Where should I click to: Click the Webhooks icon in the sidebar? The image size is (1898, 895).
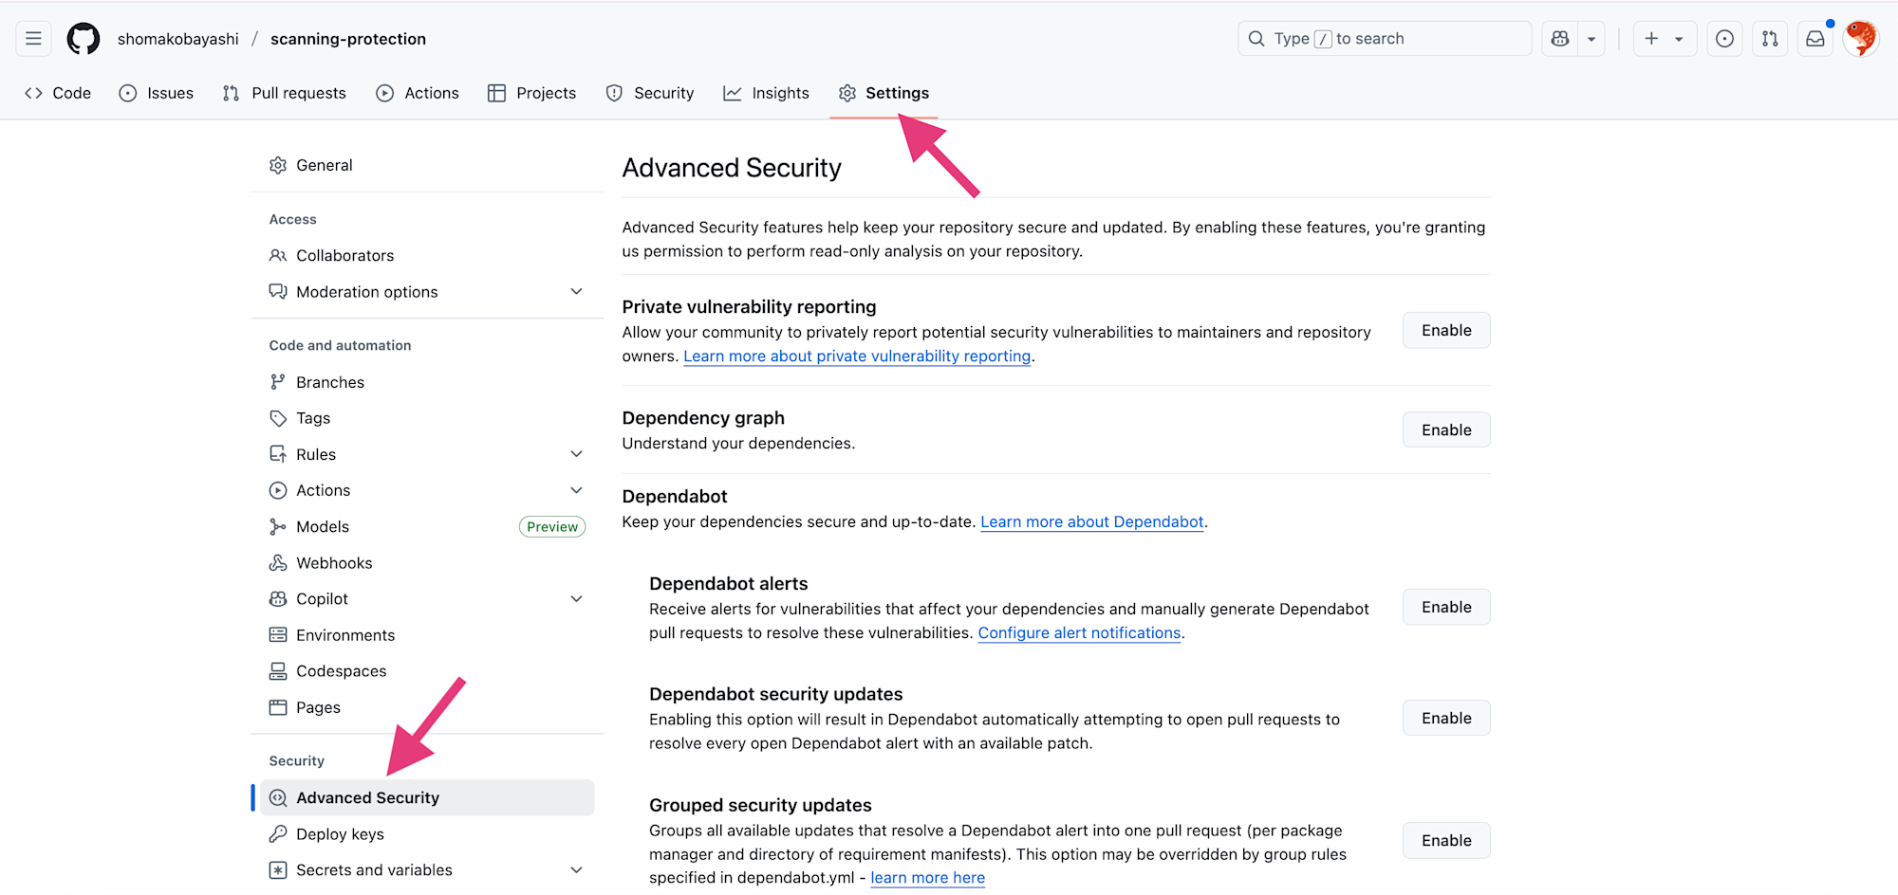pos(278,562)
